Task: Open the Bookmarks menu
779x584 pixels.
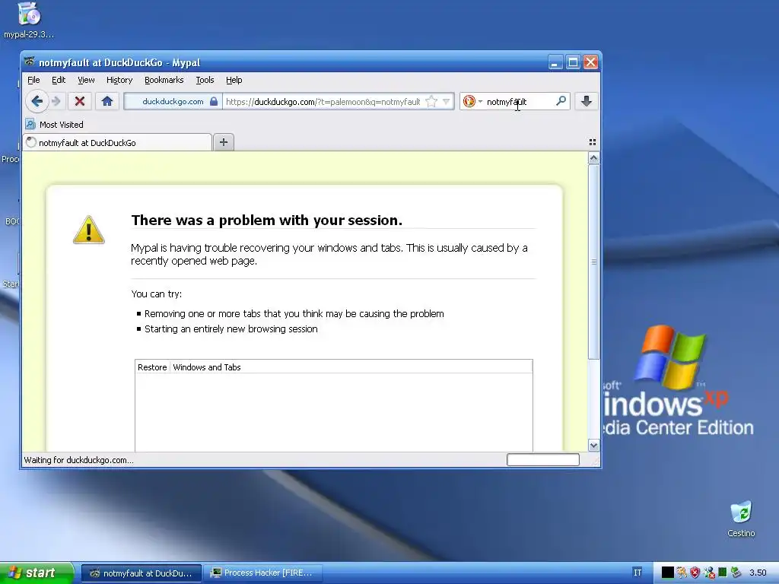Action: [x=164, y=80]
